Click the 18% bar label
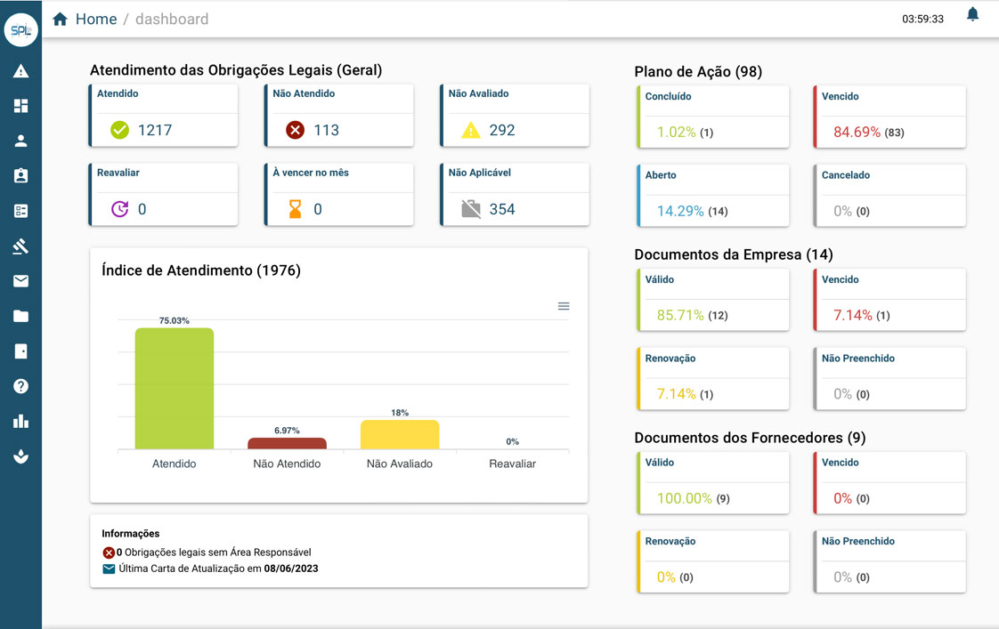This screenshot has height=629, width=999. point(400,413)
